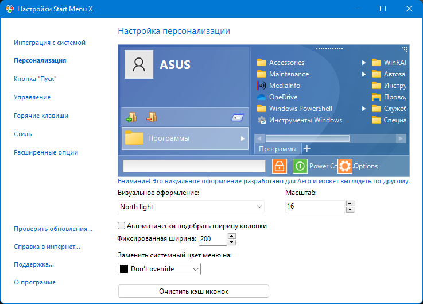Click the green power control icon
Image resolution: width=423 pixels, height=304 pixels.
coord(300,166)
